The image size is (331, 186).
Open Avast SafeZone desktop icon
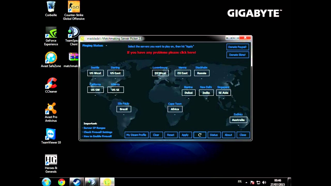[51, 60]
